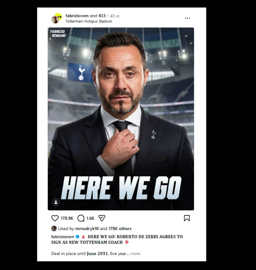Click fabriziorom's profile avatar in the header

pyautogui.click(x=56, y=19)
